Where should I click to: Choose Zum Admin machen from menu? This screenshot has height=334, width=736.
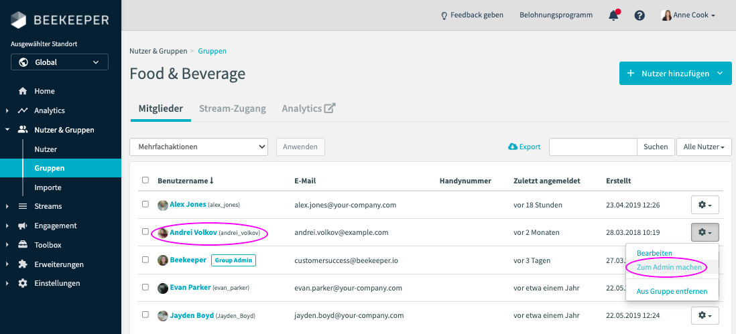coord(669,267)
